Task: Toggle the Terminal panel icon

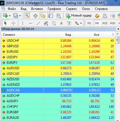Action: coord(51,16)
